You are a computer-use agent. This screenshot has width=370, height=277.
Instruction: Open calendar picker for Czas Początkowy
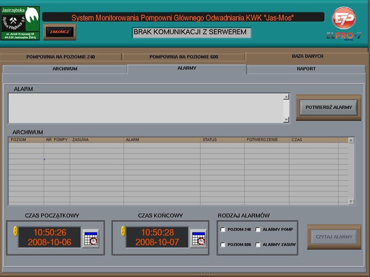pos(91,238)
